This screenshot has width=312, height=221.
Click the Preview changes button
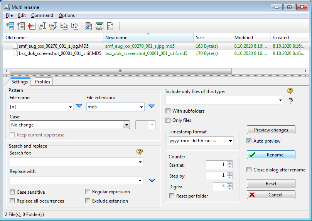(x=271, y=130)
